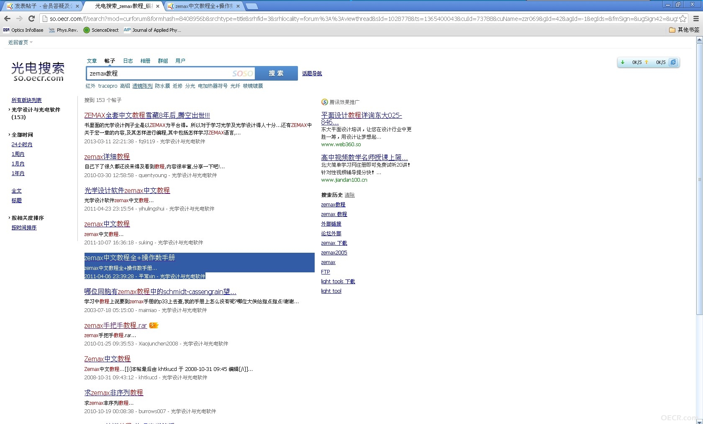703x424 pixels.
Task: Open the 其他书签 bookmarks folder
Action: [x=684, y=30]
